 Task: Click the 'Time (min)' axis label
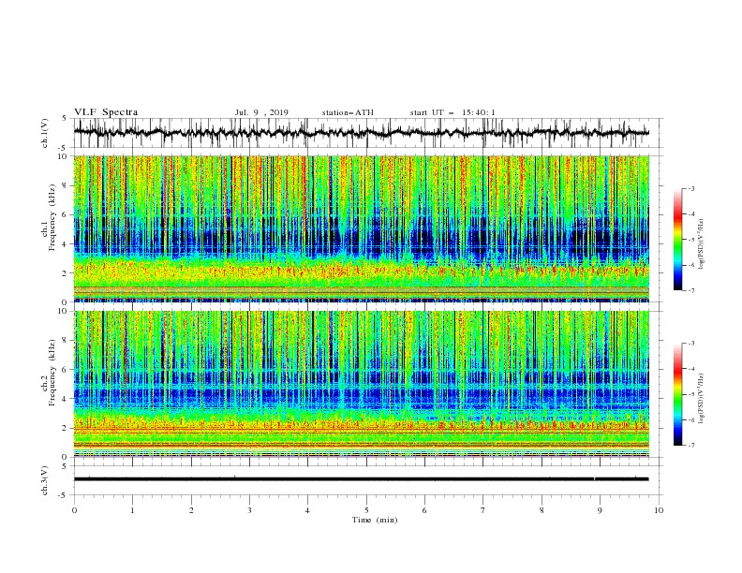pyautogui.click(x=375, y=520)
